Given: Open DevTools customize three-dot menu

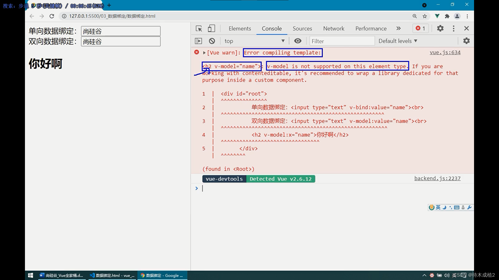Looking at the screenshot, I should pos(454,29).
